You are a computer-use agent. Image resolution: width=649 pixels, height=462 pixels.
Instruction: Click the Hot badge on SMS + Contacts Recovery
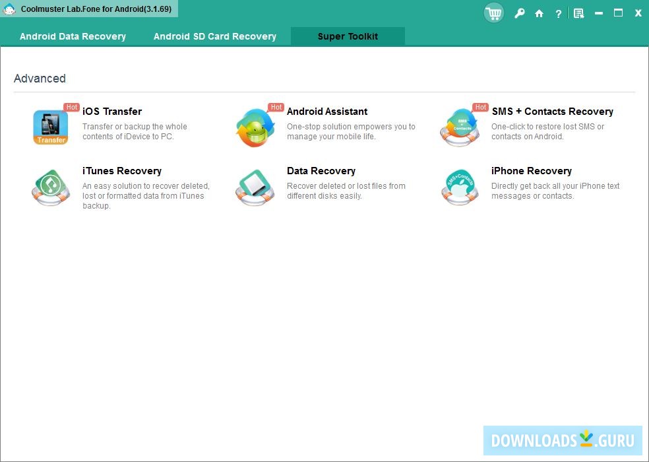[x=480, y=106]
